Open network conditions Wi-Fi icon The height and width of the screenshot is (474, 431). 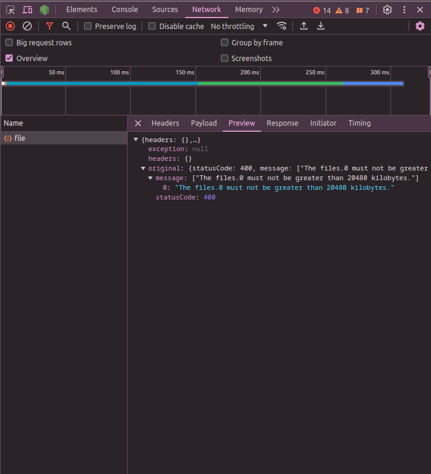[x=281, y=26]
